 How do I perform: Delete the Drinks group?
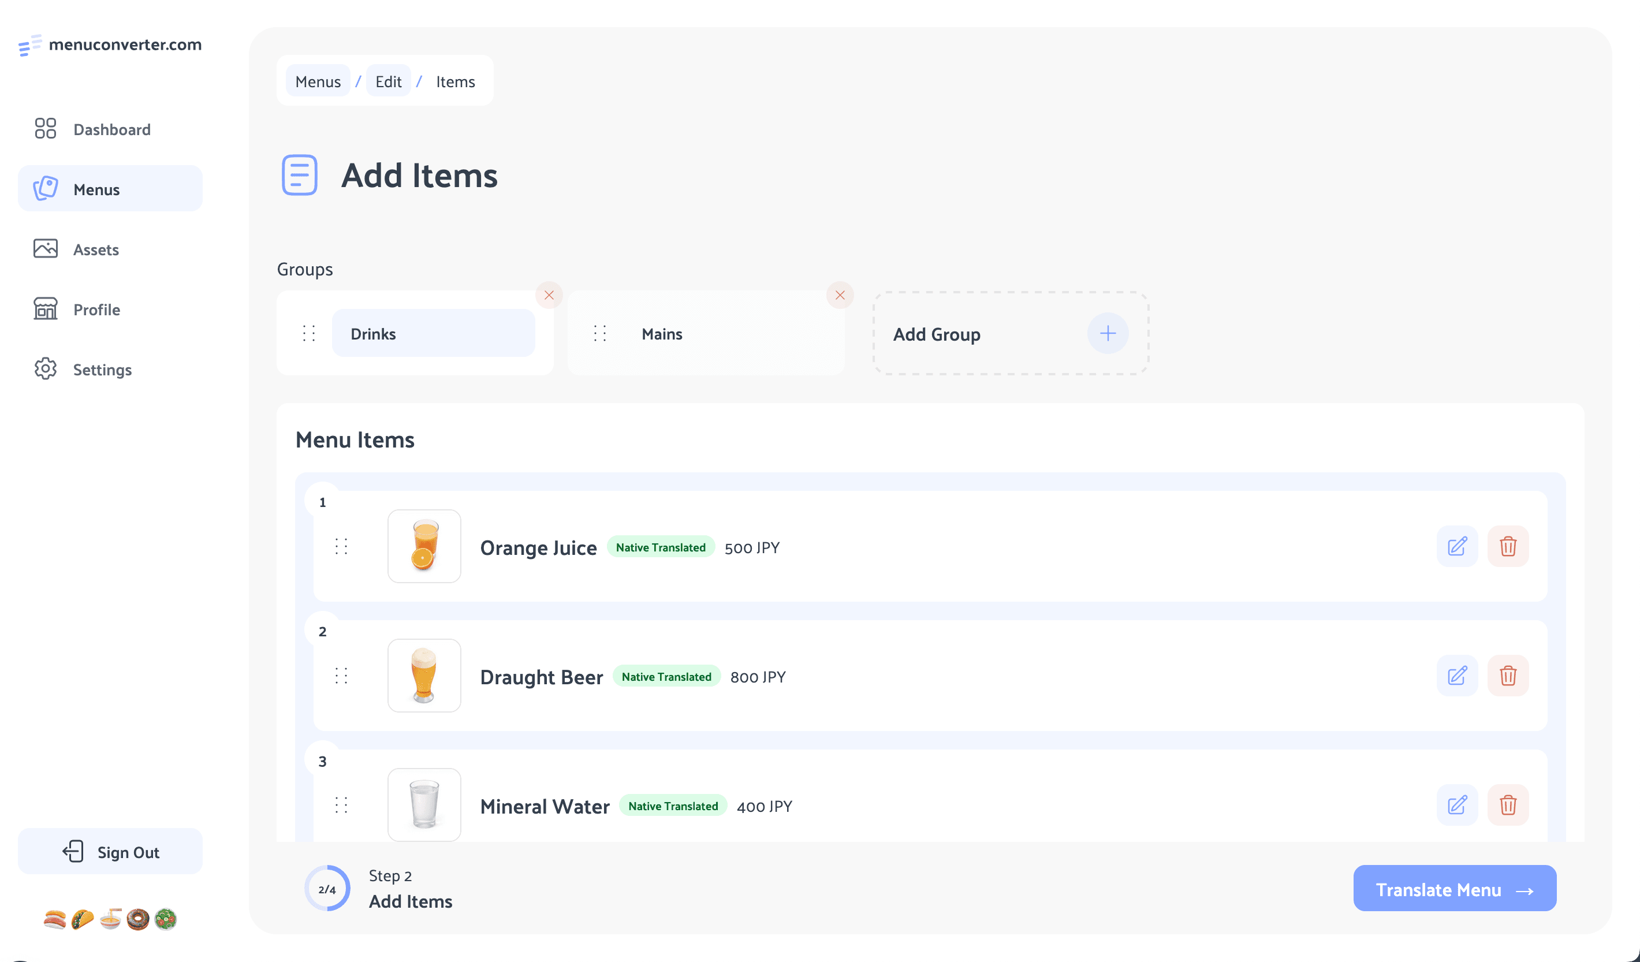[x=549, y=295]
